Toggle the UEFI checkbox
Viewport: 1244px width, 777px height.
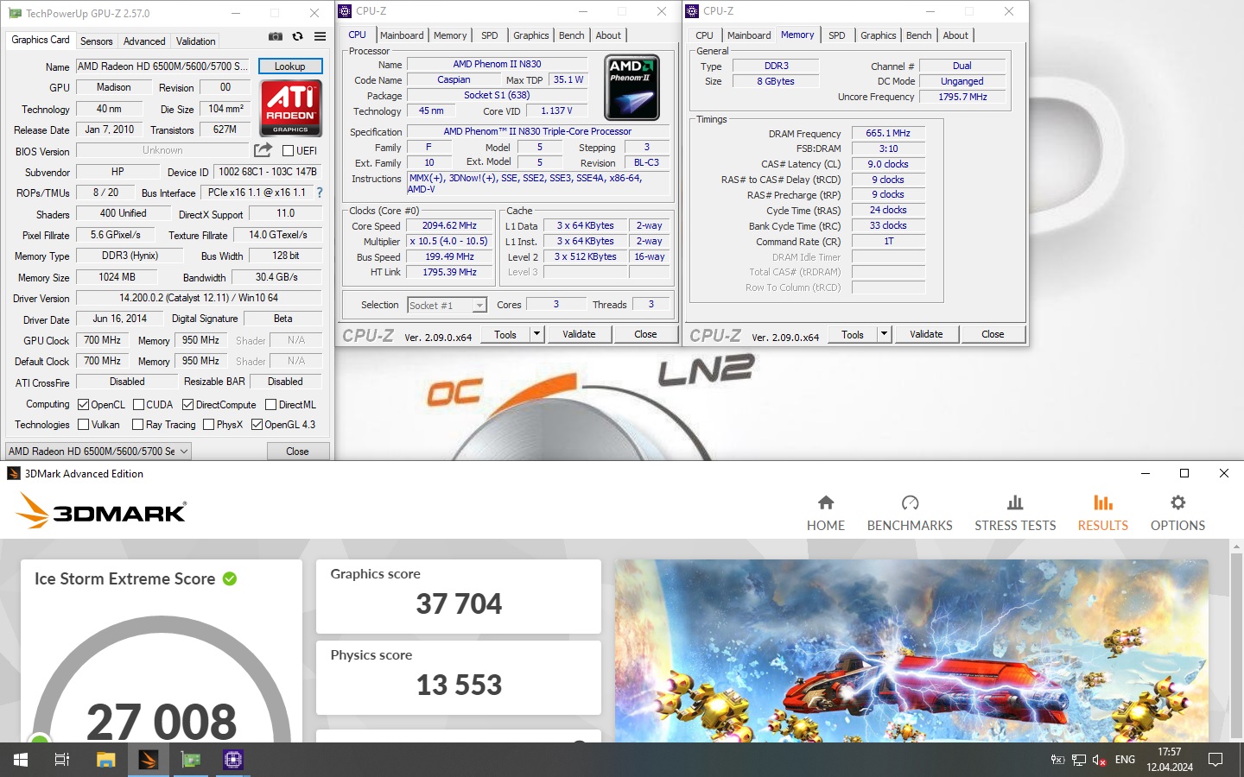click(289, 150)
